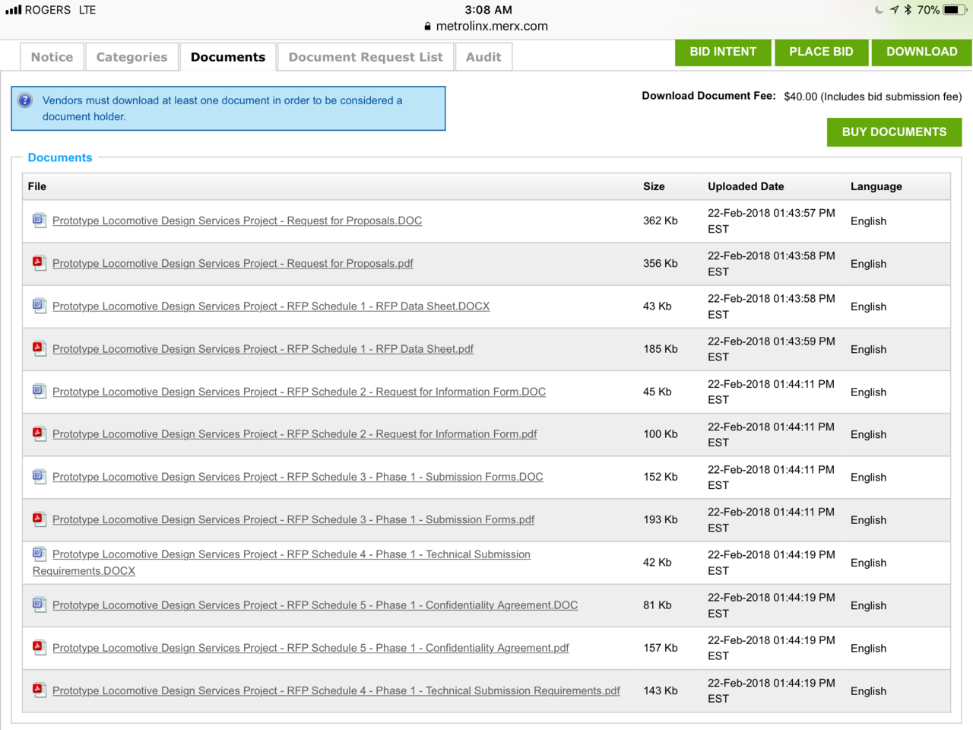Tap the metrolinx.merx.com address bar

[486, 26]
